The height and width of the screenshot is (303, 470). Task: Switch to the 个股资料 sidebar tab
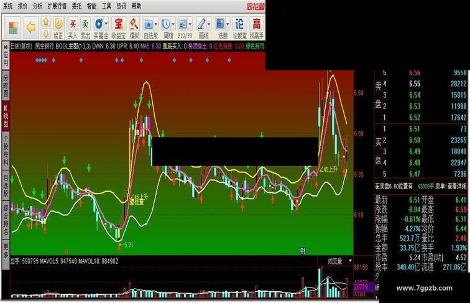pos(6,150)
